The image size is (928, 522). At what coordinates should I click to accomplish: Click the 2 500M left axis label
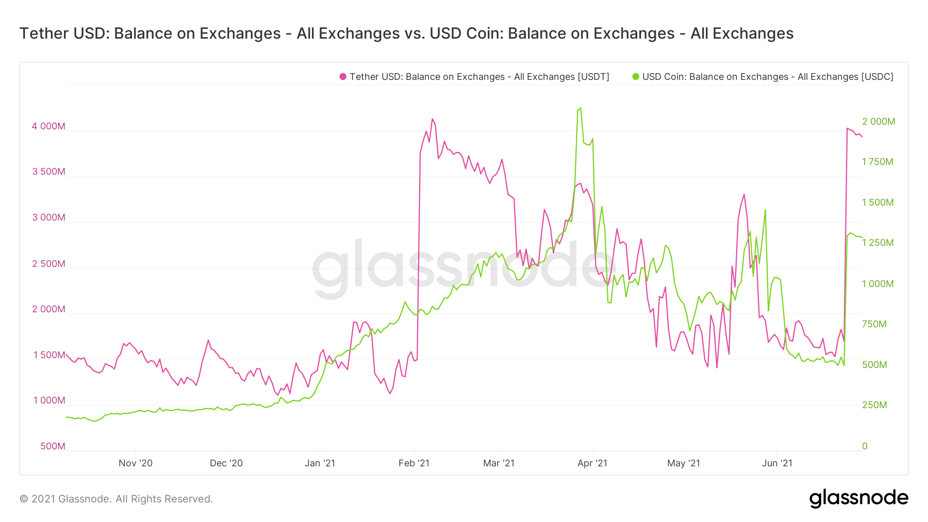[x=48, y=264]
